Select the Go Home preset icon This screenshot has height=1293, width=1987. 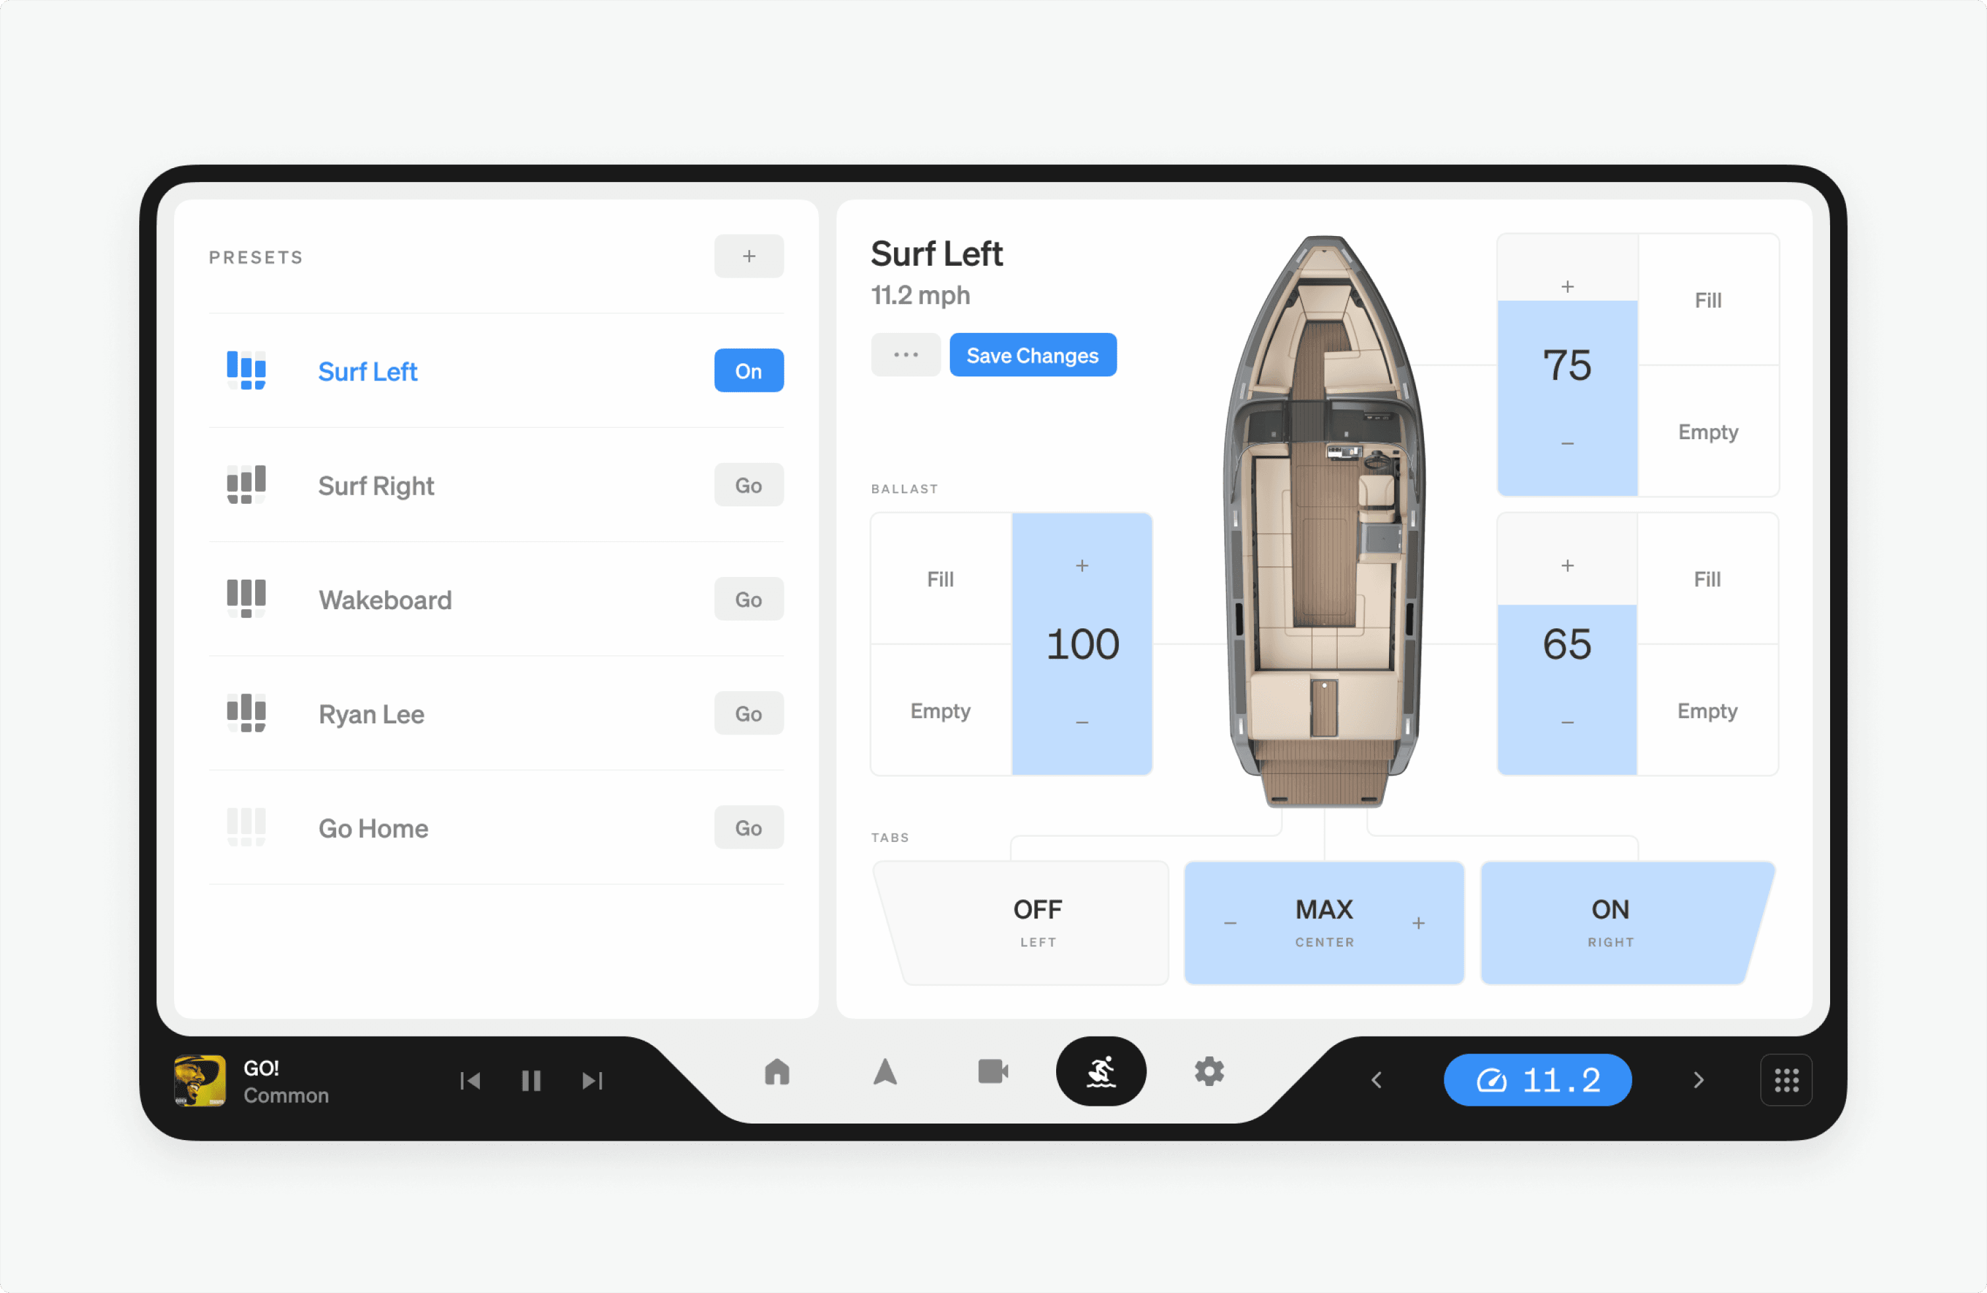tap(245, 827)
